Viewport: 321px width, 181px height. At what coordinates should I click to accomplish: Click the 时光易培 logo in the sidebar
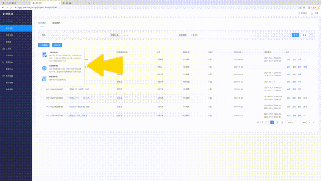coord(8,14)
